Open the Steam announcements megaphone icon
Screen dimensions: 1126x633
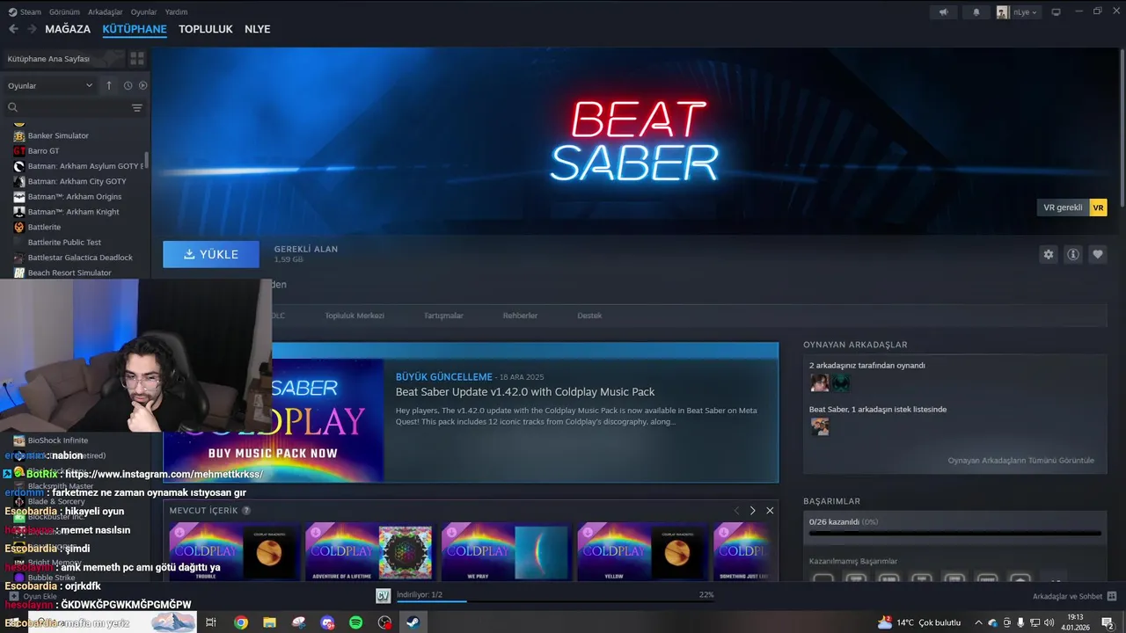[x=944, y=12]
